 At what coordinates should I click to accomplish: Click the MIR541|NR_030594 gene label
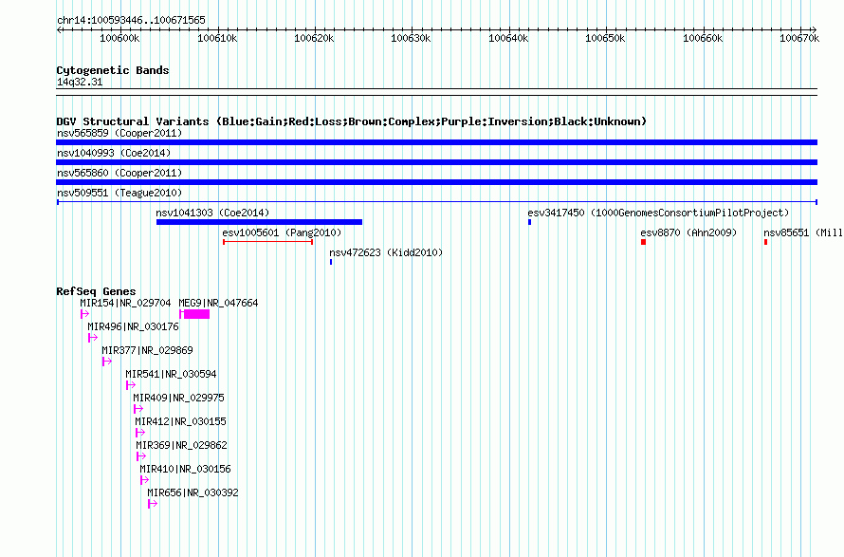coord(171,374)
